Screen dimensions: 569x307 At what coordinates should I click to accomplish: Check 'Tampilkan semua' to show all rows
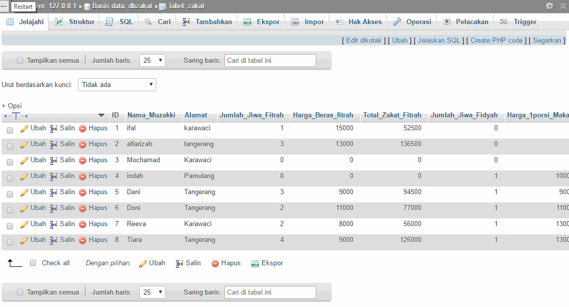point(20,60)
